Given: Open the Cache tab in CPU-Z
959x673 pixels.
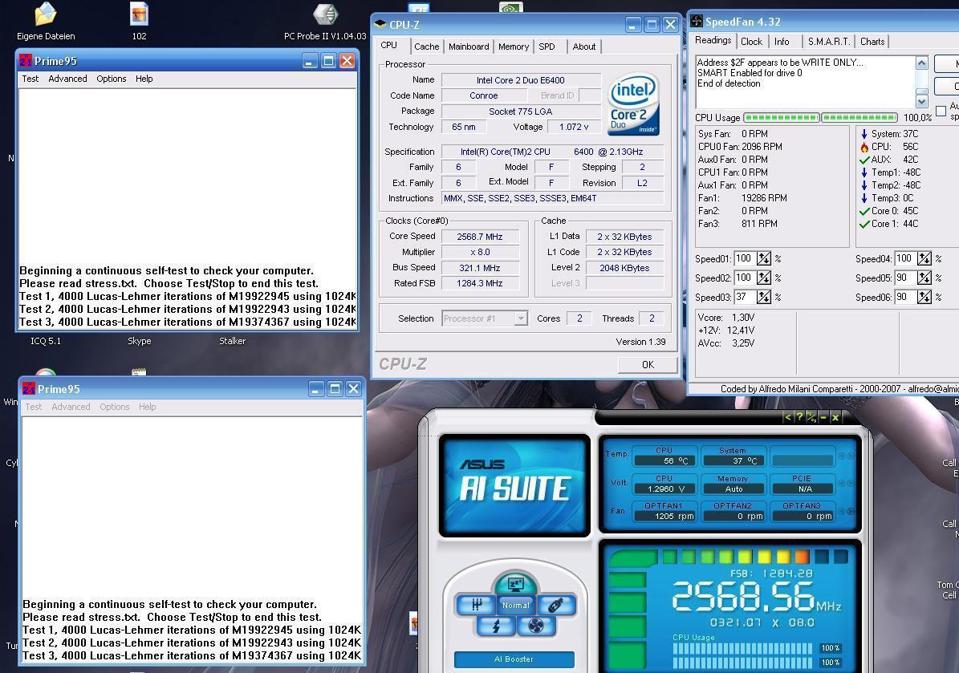Looking at the screenshot, I should coord(426,47).
